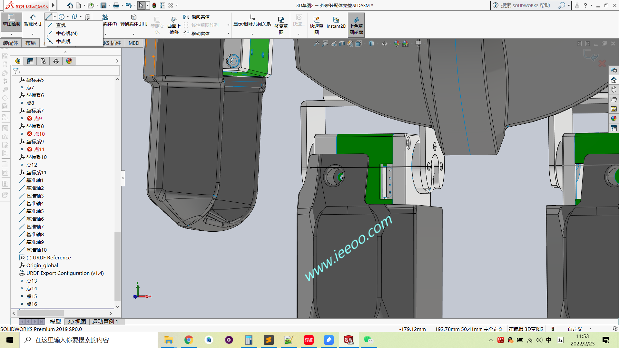The height and width of the screenshot is (348, 619).
Task: Expand the search help dropdown arrow
Action: click(x=569, y=5)
